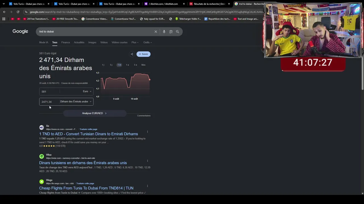
Task: Select the 5j chart range
Action: point(111,65)
